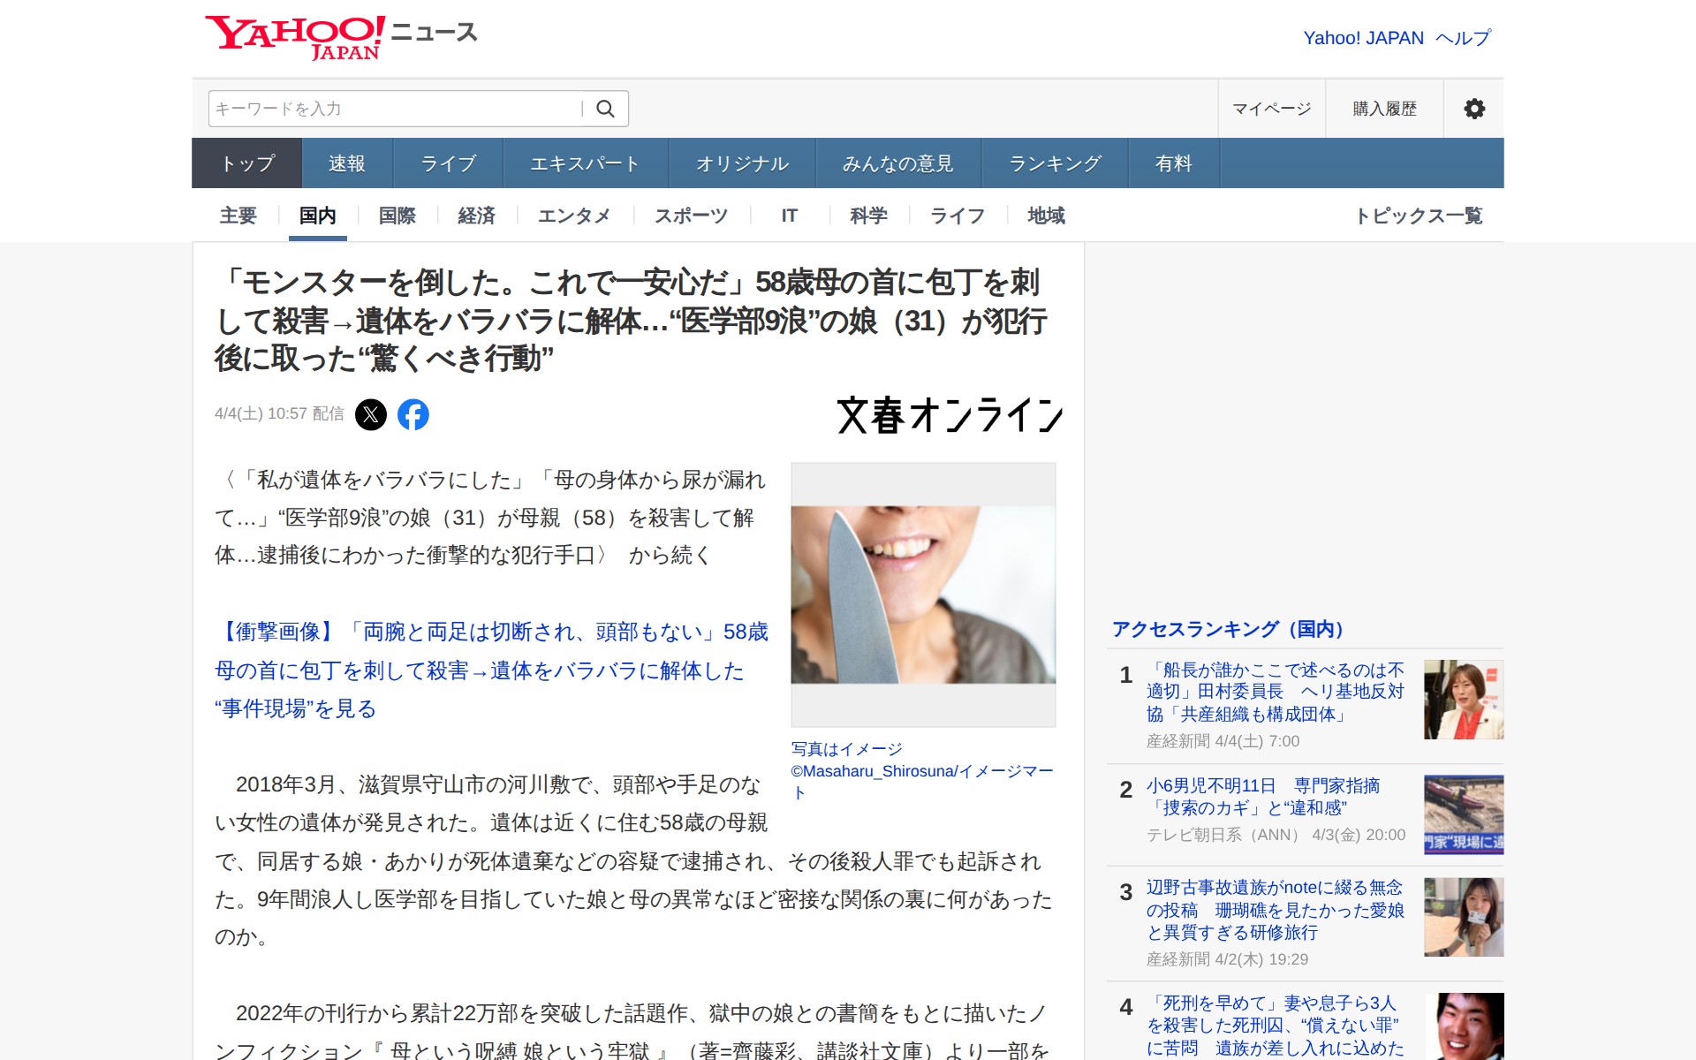
Task: Click the 文春オンライン publisher logo
Action: point(949,415)
